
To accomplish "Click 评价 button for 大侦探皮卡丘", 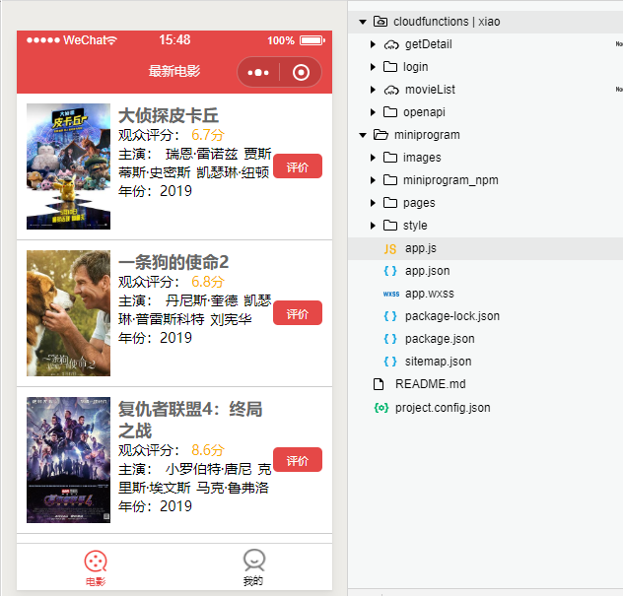I will pos(298,166).
